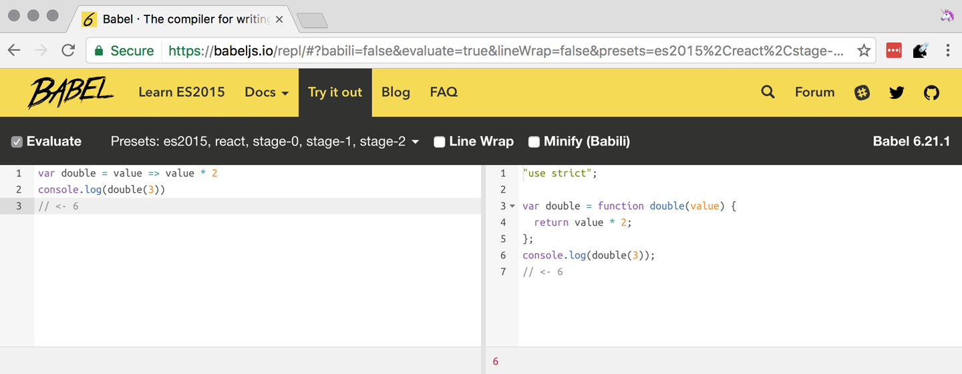
Task: Click the evaluated result 6 in console
Action: pyautogui.click(x=496, y=361)
